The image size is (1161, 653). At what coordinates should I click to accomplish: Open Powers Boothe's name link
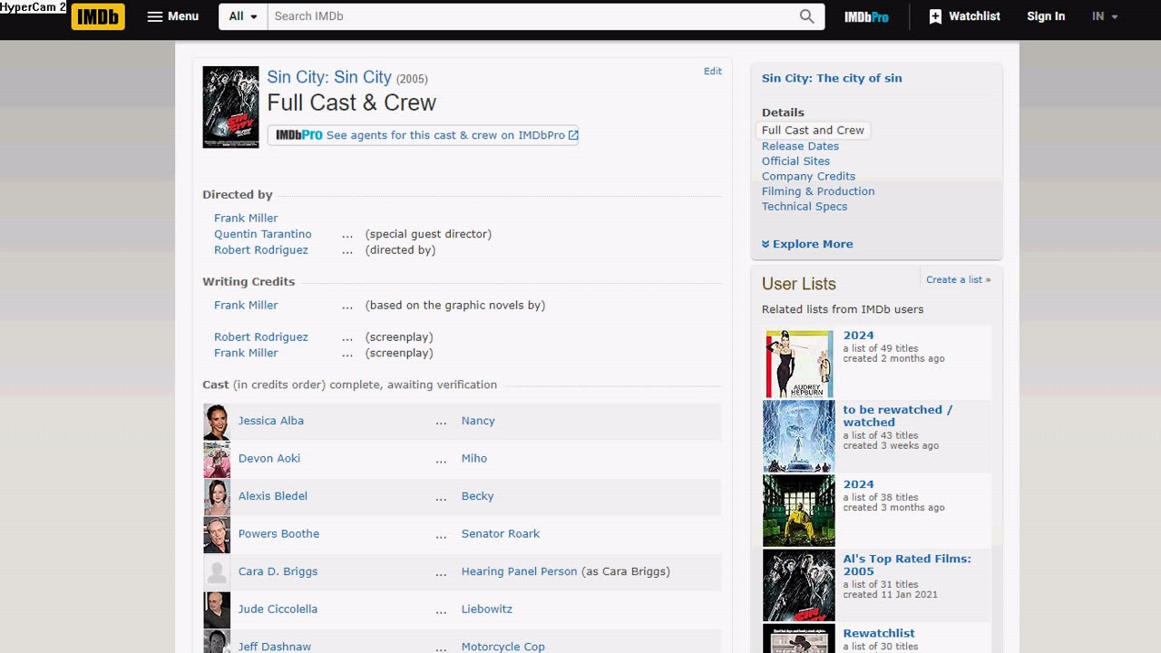tap(278, 533)
